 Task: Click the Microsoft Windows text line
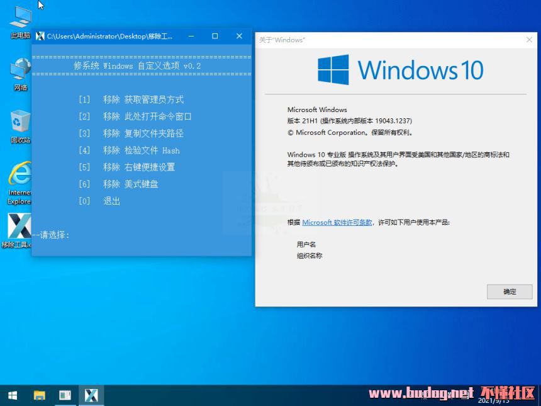(317, 110)
